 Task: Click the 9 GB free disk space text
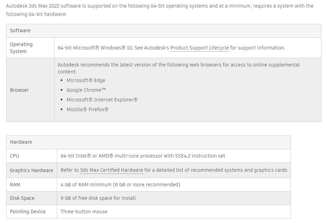pos(98,198)
